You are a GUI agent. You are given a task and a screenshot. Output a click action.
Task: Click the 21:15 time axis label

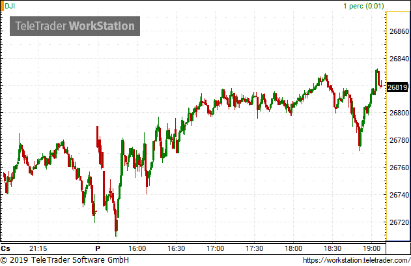pyautogui.click(x=38, y=248)
